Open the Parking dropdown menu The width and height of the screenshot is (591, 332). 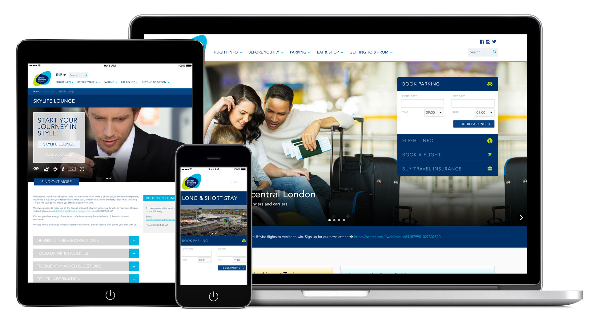pos(299,52)
